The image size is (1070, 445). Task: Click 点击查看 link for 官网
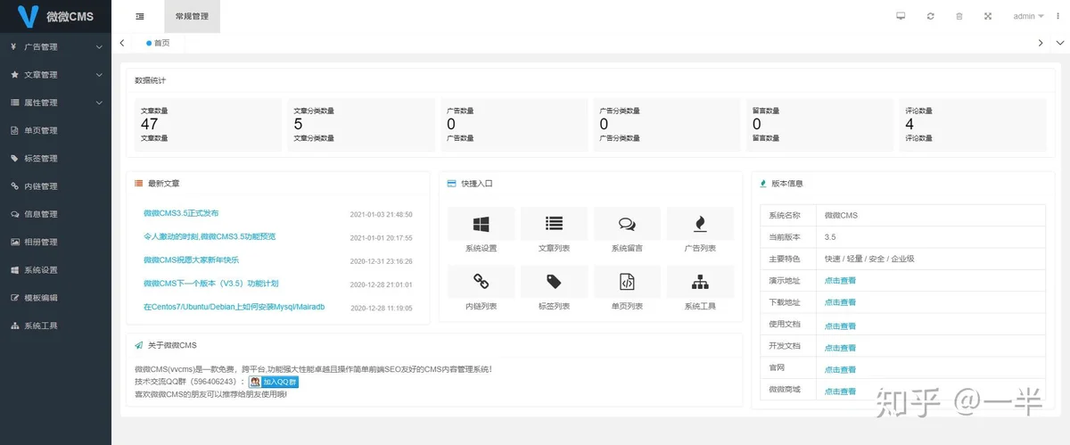click(840, 369)
